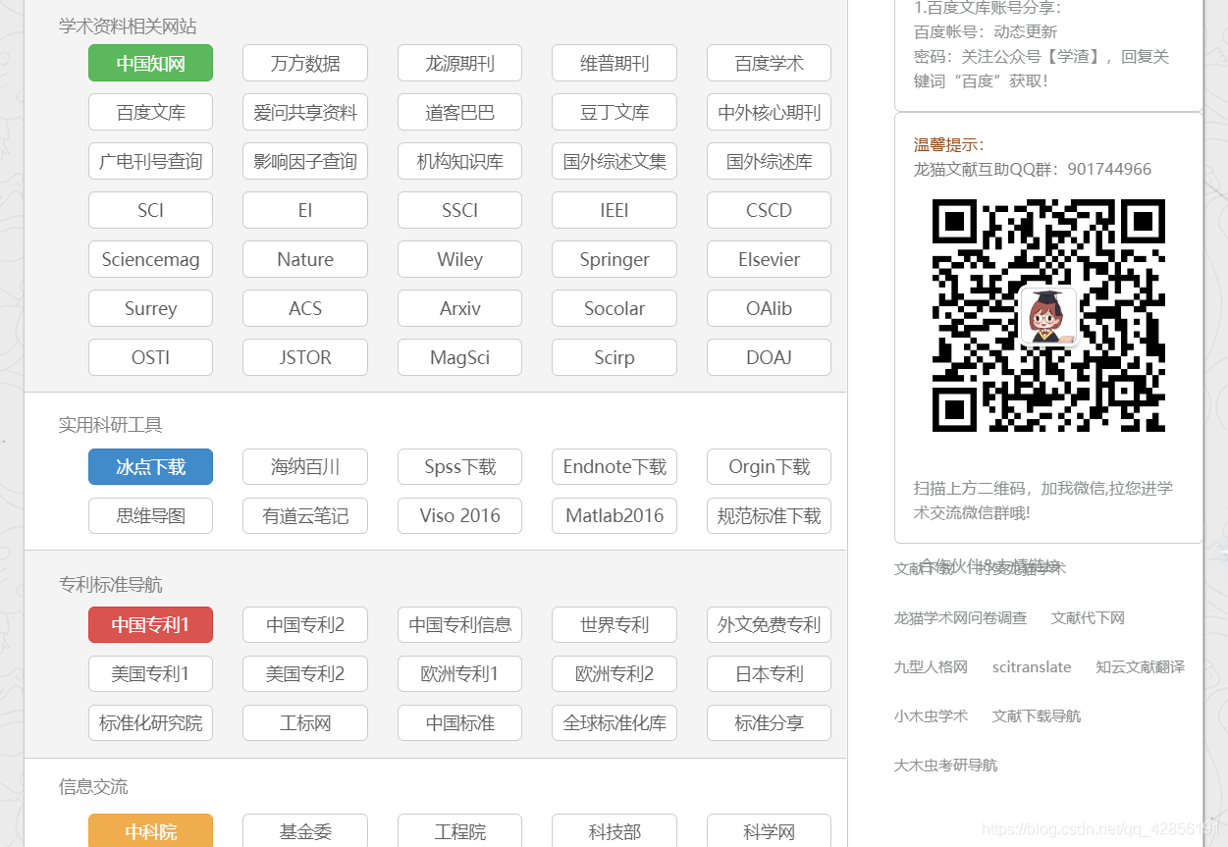Click 全球标准化库 button
This screenshot has width=1228, height=847.
point(614,722)
